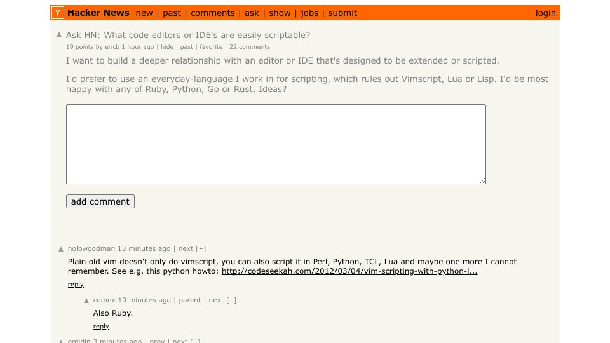Upvote holowoodman's comment
The width and height of the screenshot is (610, 343).
point(61,249)
